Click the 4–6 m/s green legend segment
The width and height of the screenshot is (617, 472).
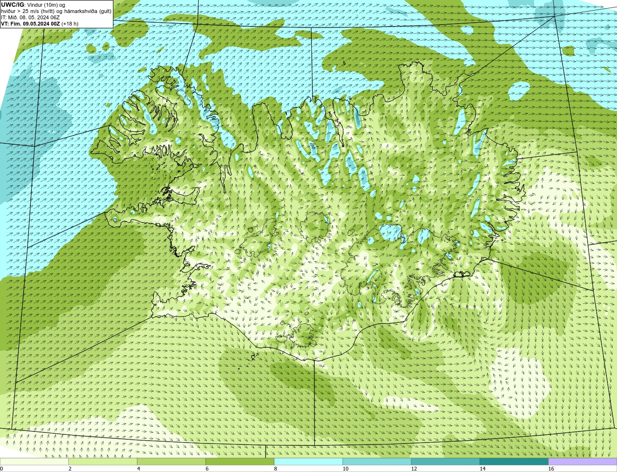point(172,461)
